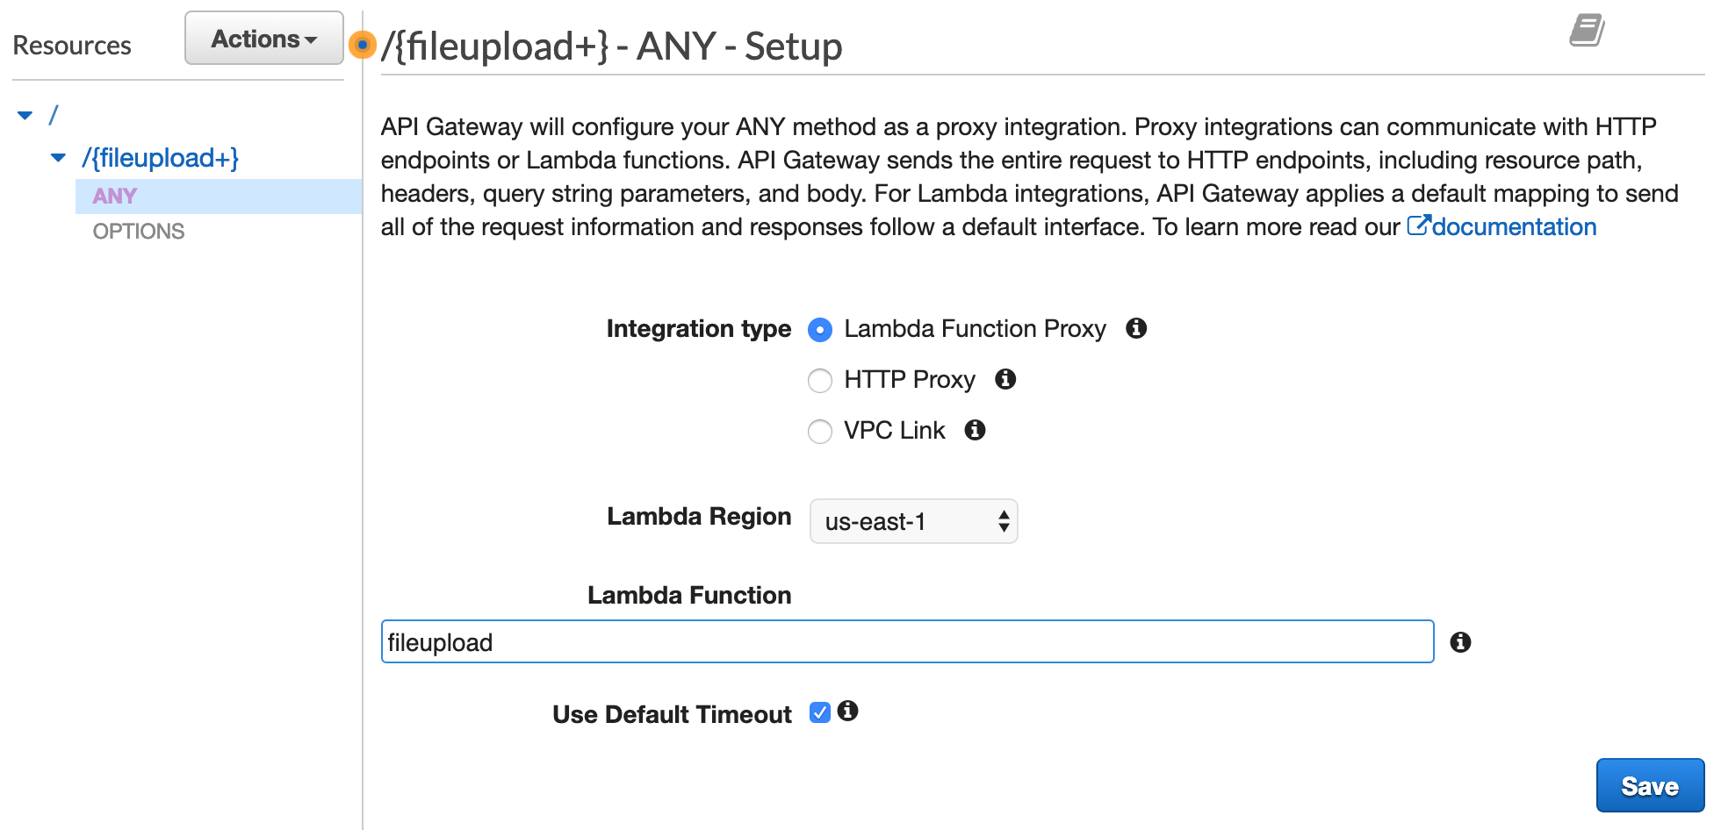
Task: Collapse the root / resource tree
Action: click(25, 115)
